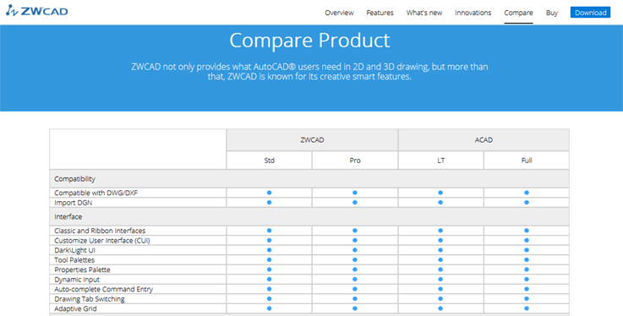Click 'Customize User Interface (CUI)' row label
Screen dimensions: 623x316
click(102, 241)
